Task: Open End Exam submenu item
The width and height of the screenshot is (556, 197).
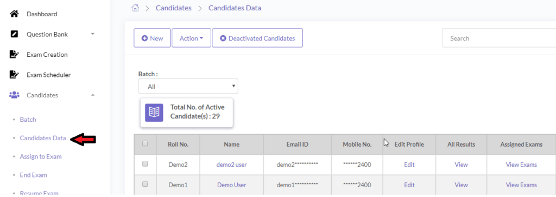Action: pos(33,175)
